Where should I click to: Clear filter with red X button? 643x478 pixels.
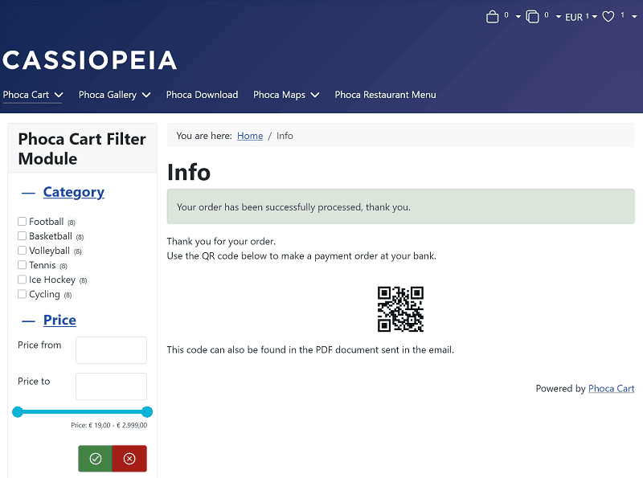point(129,459)
